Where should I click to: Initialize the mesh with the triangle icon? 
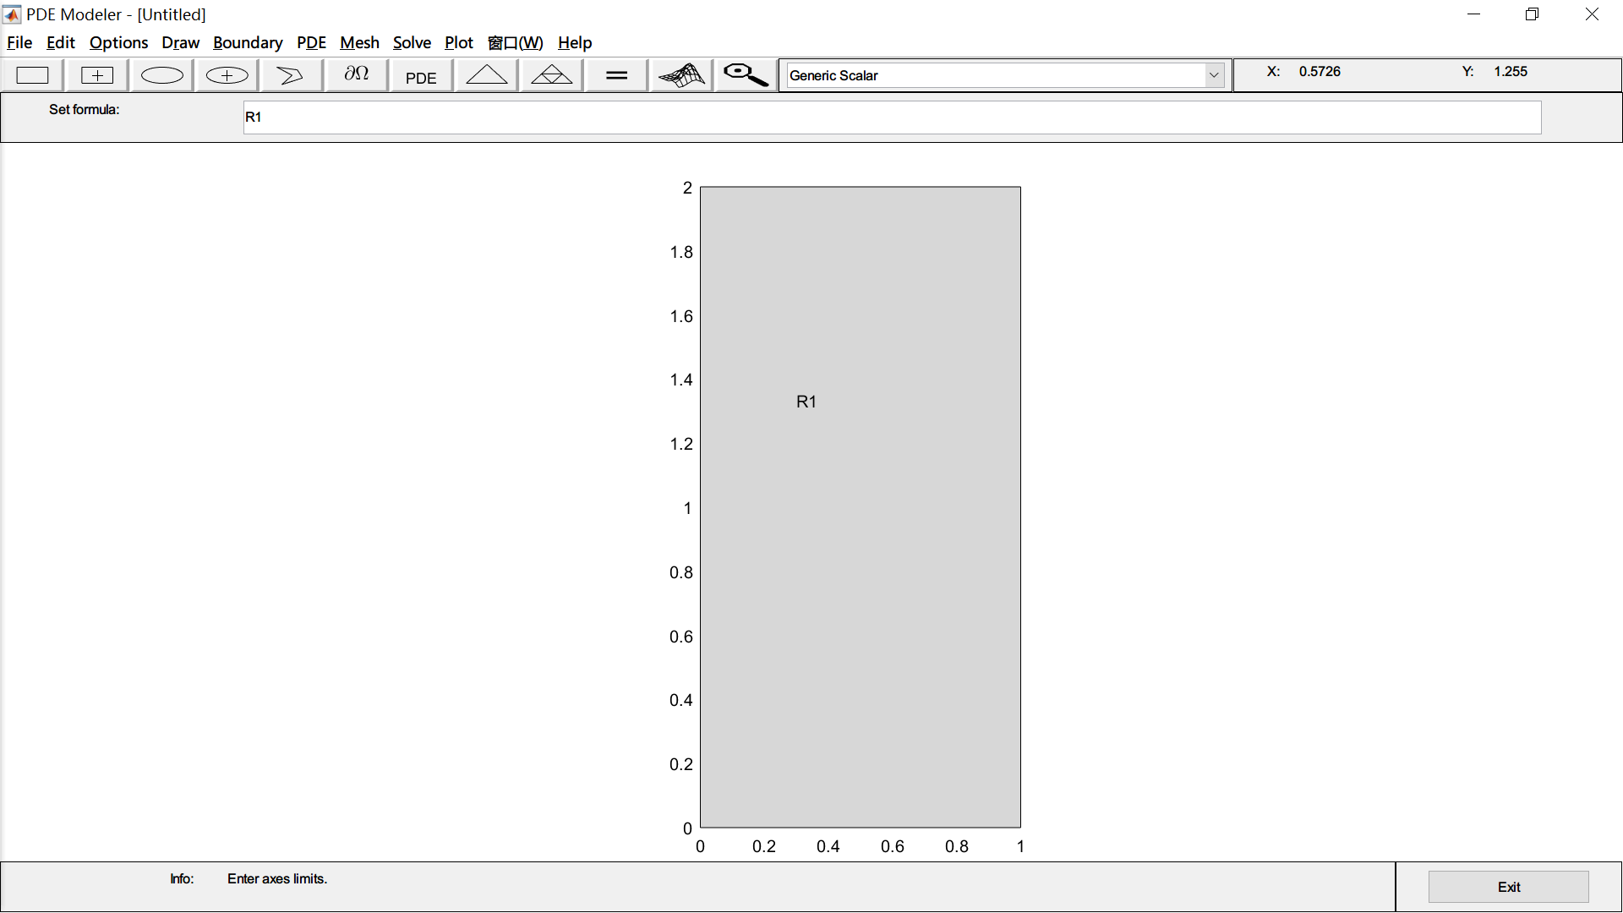(485, 74)
